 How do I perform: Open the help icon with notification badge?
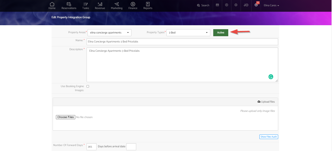pos(256,5)
